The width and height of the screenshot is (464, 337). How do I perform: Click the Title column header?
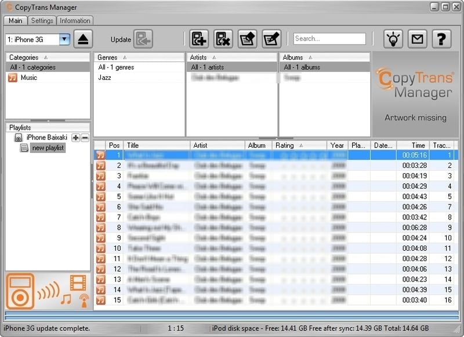(x=157, y=145)
